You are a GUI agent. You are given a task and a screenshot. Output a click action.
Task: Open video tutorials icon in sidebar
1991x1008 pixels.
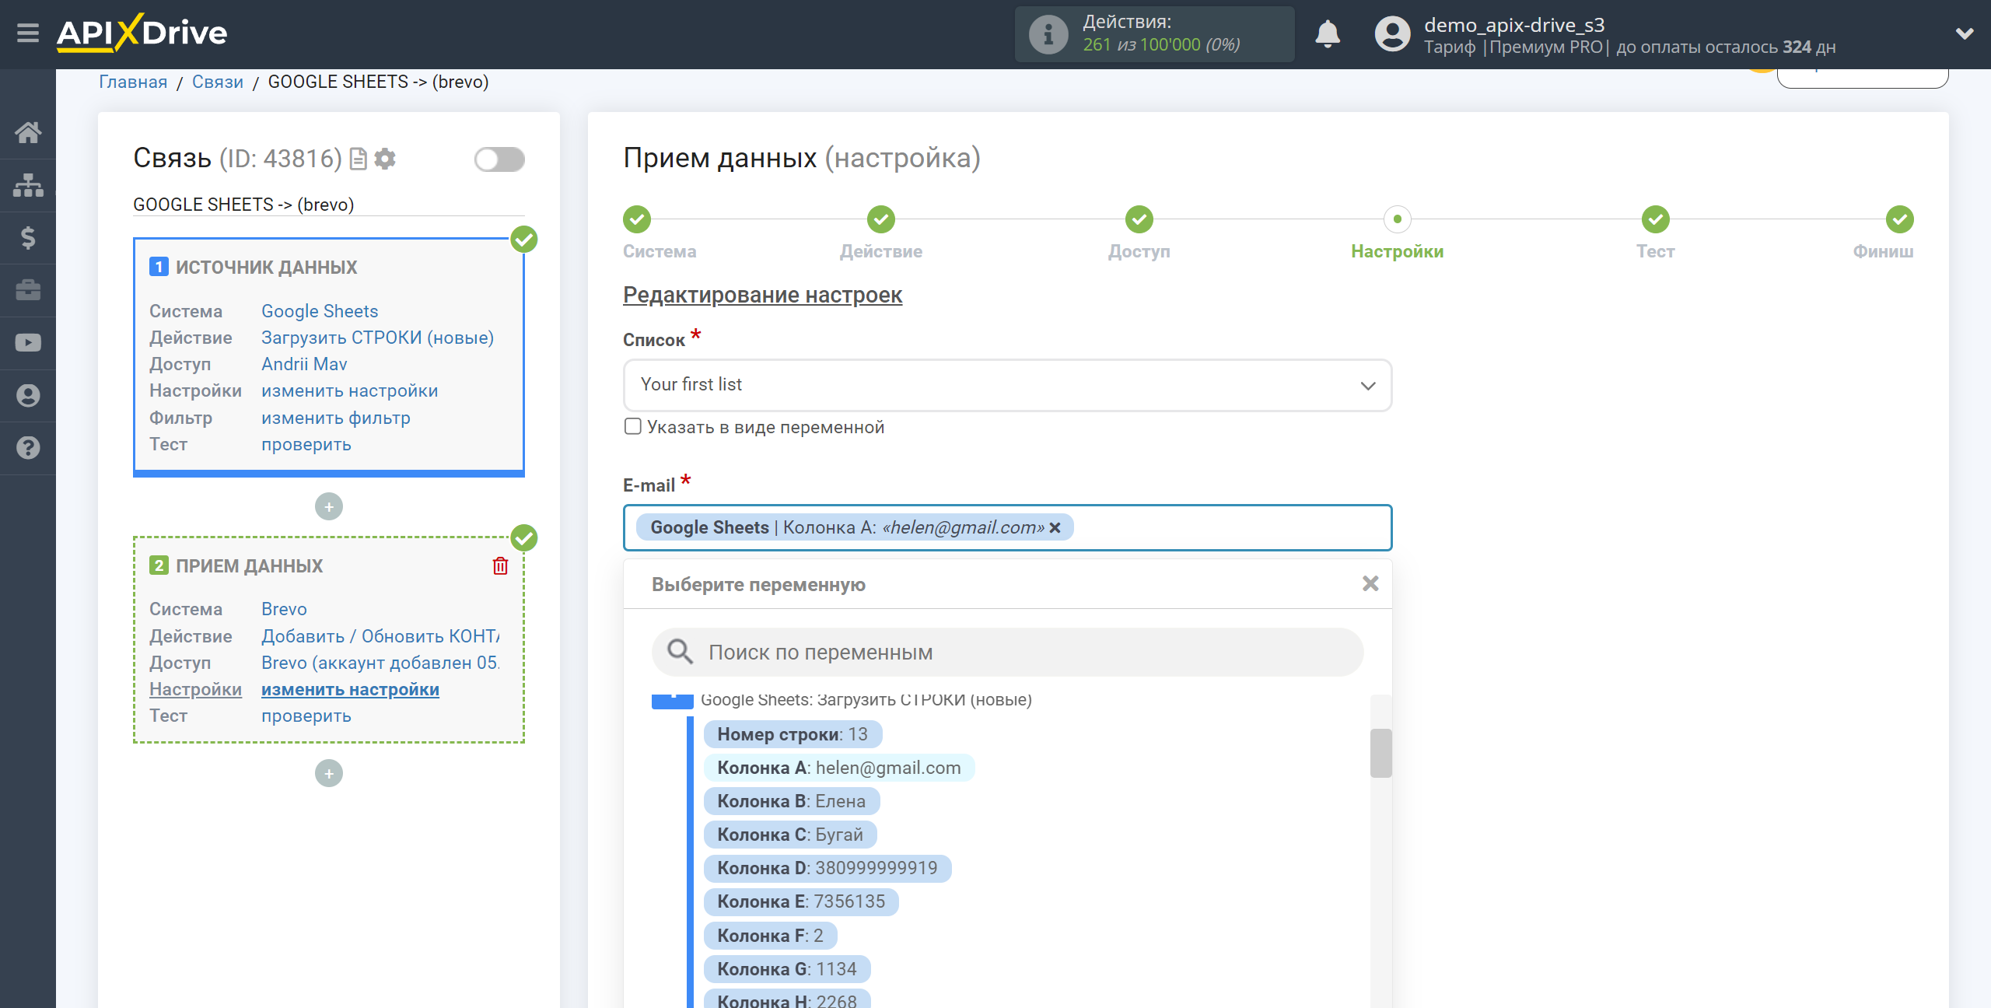click(28, 343)
